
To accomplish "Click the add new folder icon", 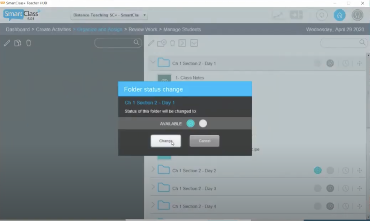I will (x=162, y=43).
